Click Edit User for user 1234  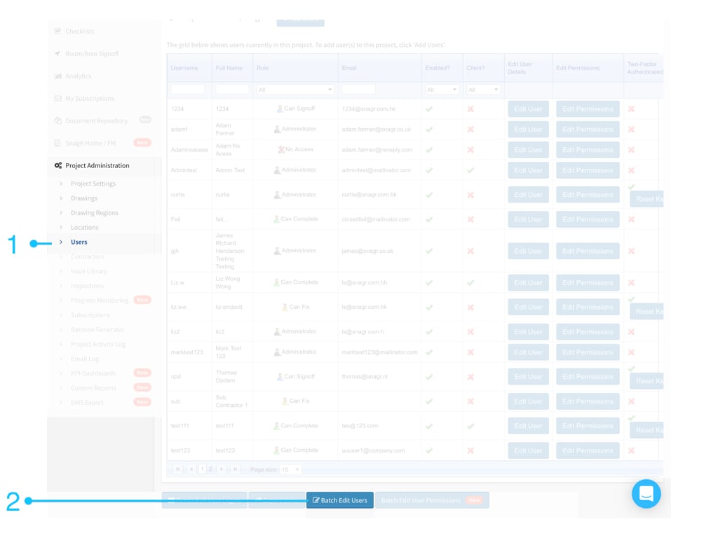click(528, 109)
